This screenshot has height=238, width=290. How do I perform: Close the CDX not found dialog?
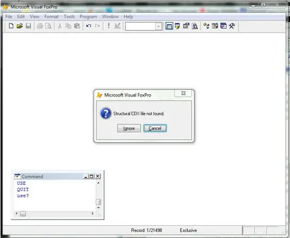coord(183,93)
